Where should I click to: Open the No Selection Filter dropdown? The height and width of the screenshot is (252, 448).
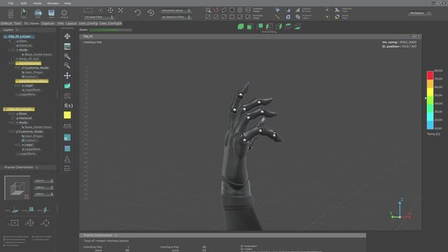click(x=176, y=17)
